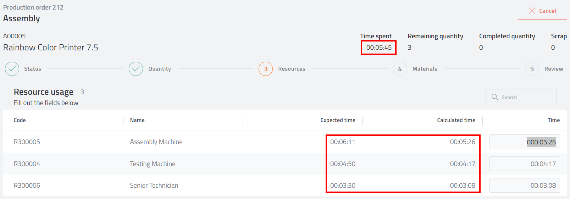Sort by the Code column header
Viewport: 570px width, 199px height.
pyautogui.click(x=20, y=120)
